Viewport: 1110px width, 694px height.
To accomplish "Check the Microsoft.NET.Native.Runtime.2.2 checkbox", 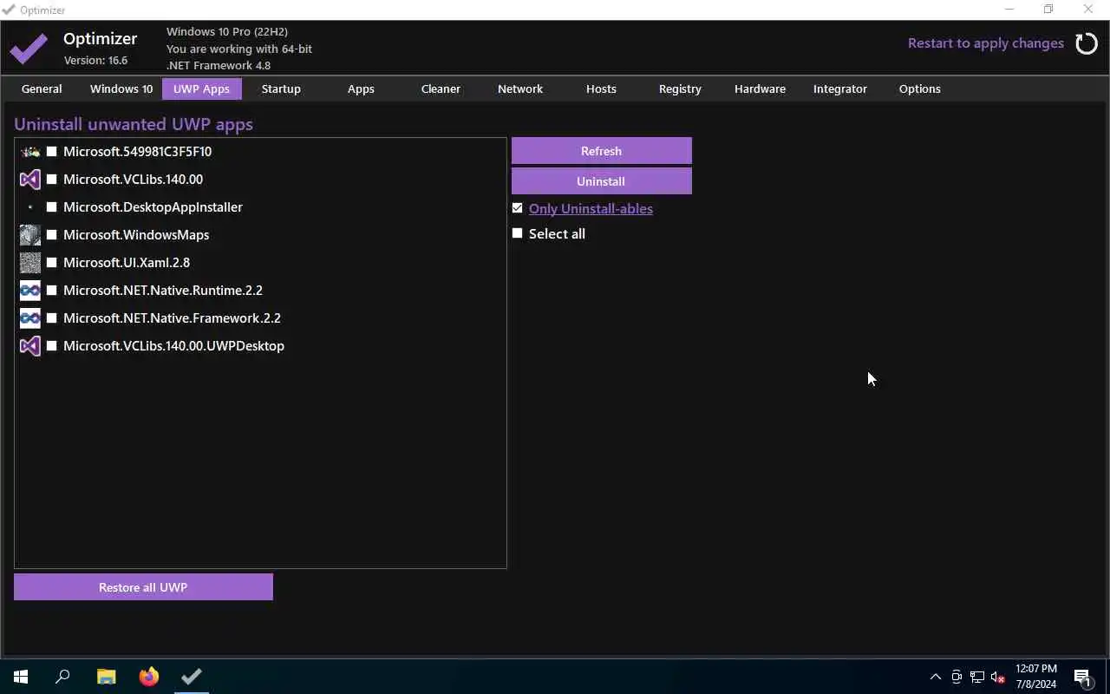I will click(x=52, y=291).
